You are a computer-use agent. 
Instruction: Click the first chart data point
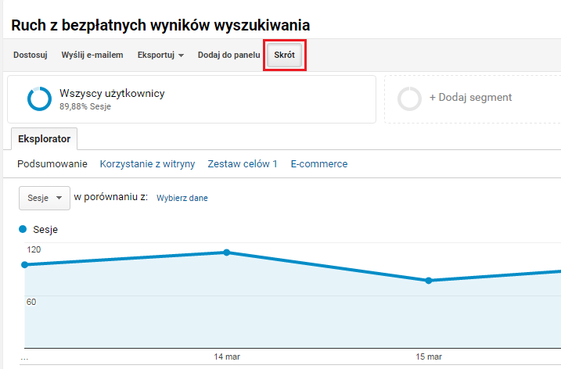click(25, 264)
